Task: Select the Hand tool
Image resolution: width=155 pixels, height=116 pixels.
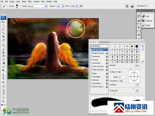Action: (3, 97)
